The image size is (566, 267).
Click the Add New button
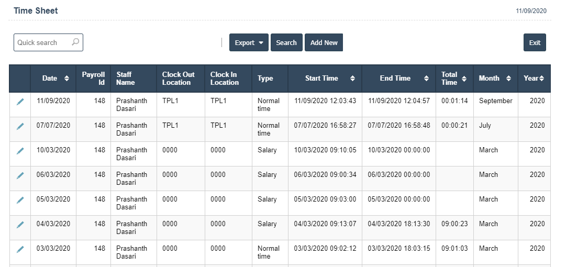324,43
